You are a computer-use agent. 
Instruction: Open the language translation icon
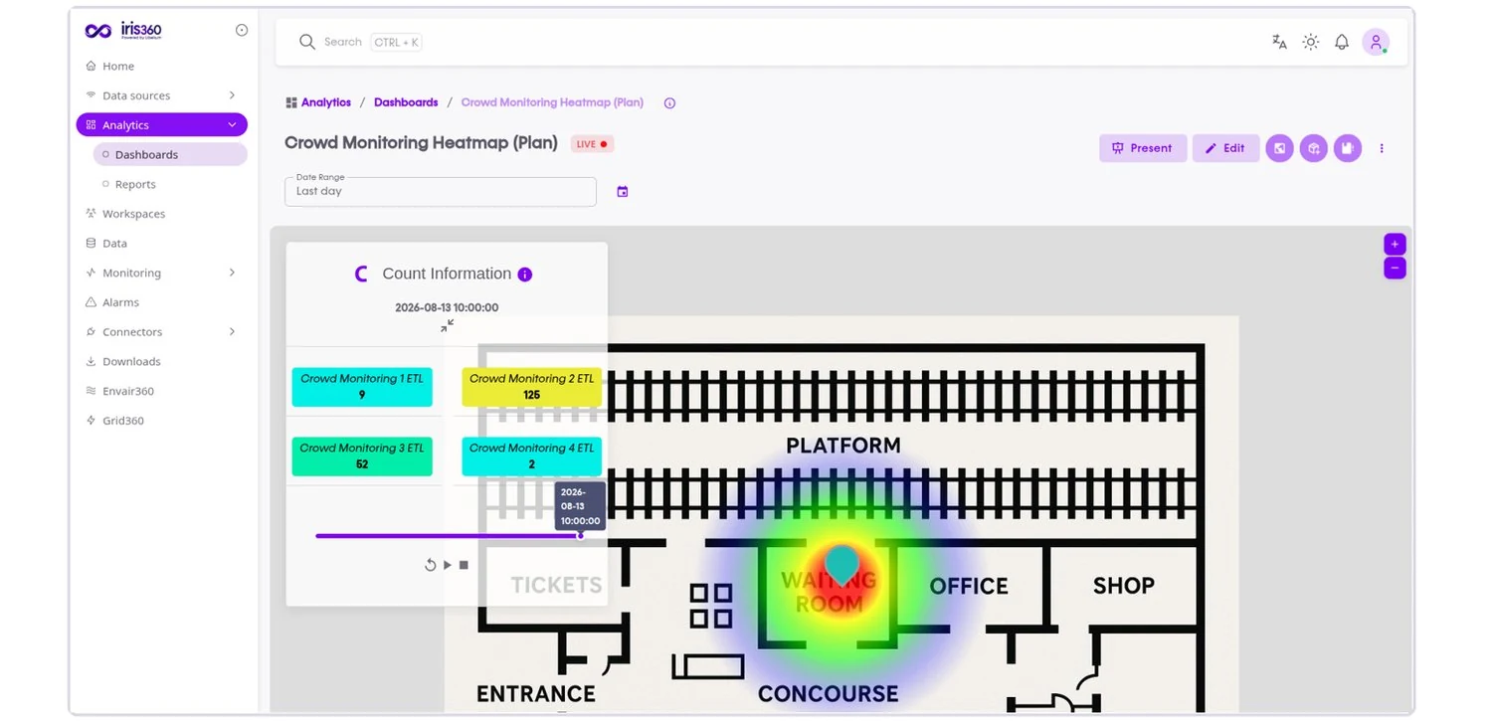[x=1279, y=42]
